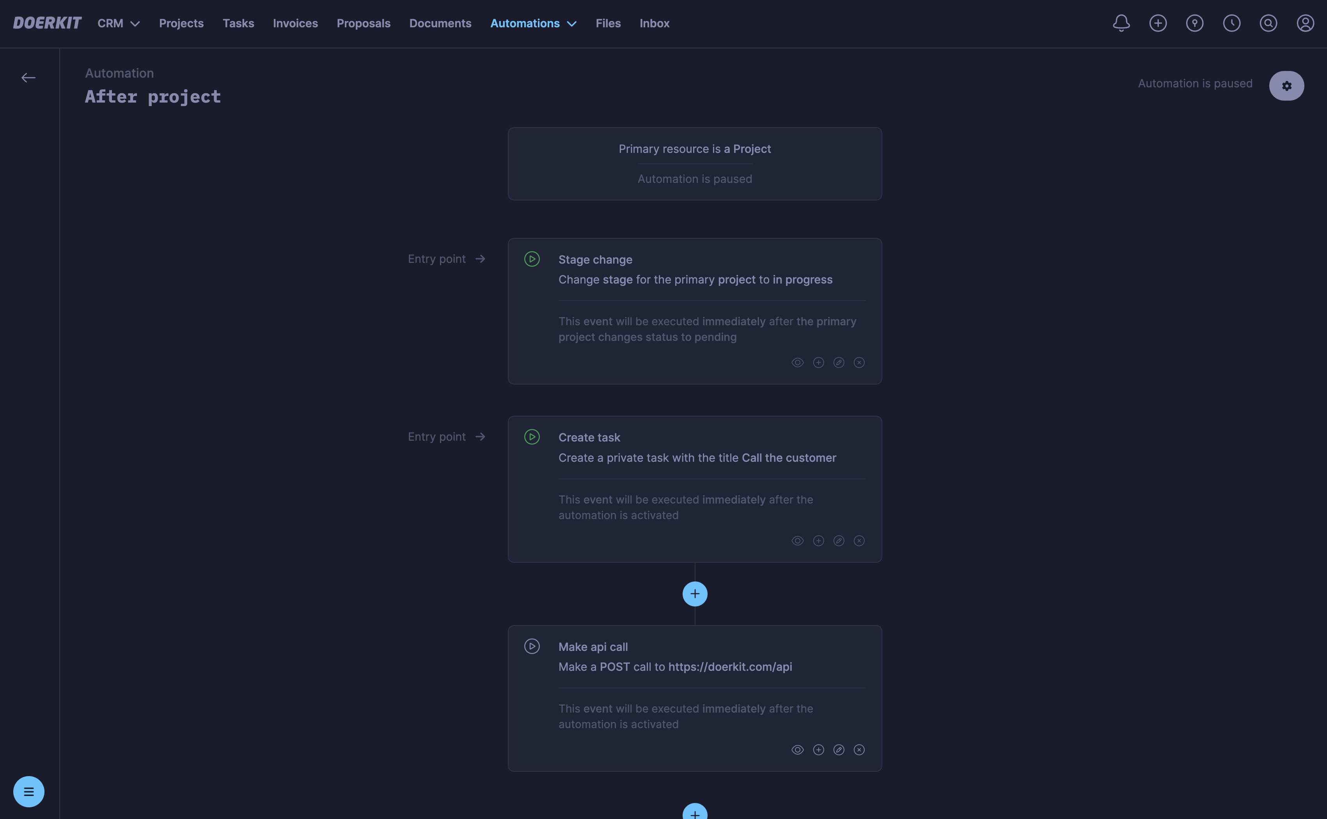Select the After project title text

coord(153,97)
